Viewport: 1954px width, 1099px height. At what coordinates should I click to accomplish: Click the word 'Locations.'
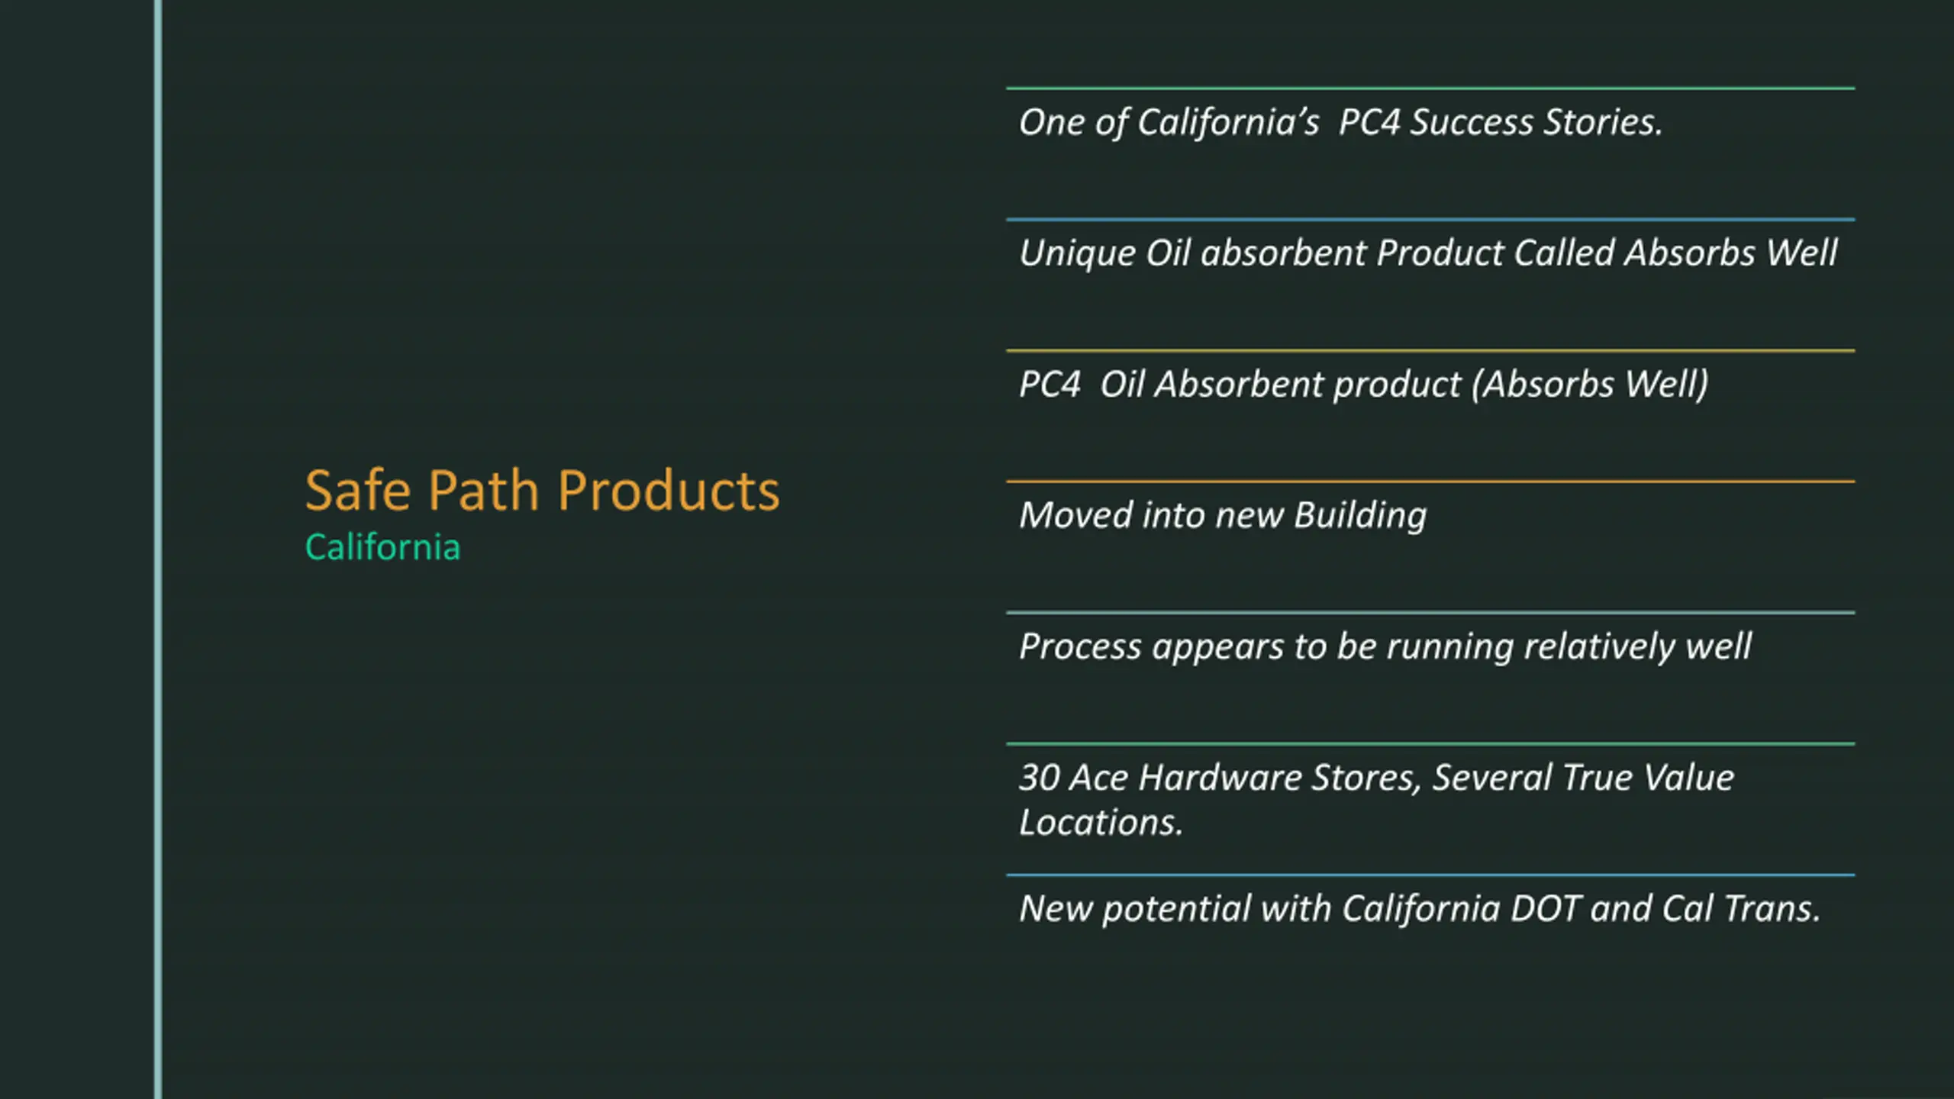click(x=1101, y=823)
